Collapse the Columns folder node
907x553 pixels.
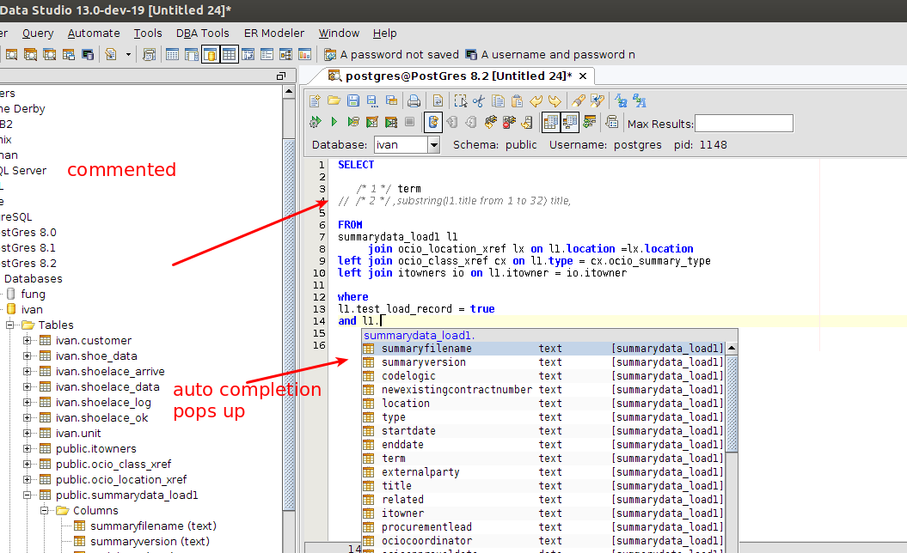pos(44,511)
